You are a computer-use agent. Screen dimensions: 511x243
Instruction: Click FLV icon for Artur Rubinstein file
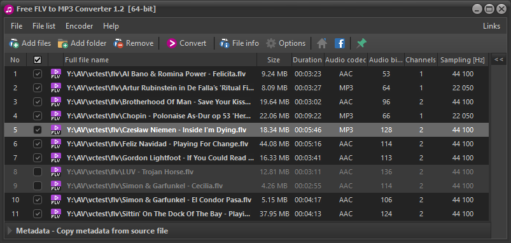(x=56, y=88)
